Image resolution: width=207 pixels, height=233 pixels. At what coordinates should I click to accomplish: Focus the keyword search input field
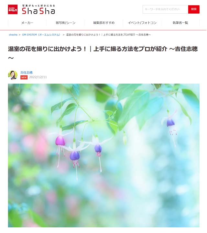165,9
